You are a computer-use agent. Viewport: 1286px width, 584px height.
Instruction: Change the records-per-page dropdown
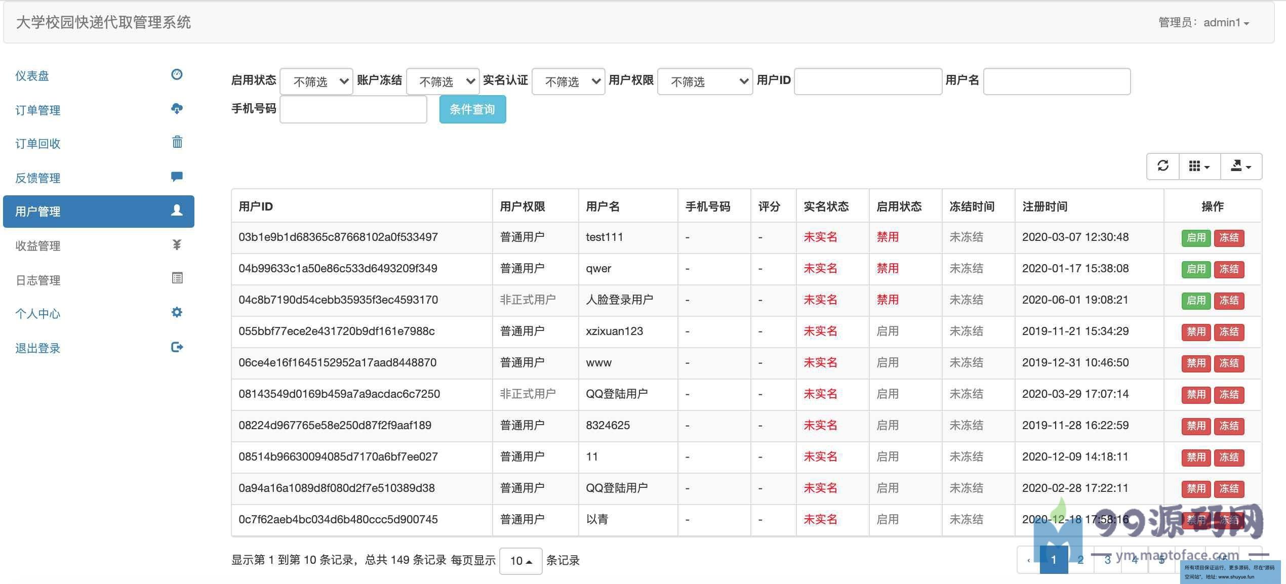(520, 561)
